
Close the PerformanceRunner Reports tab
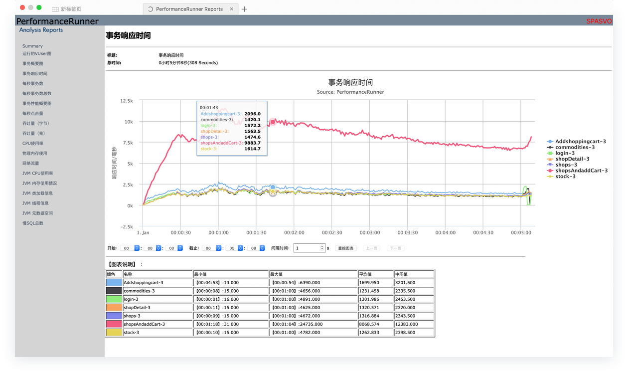pyautogui.click(x=231, y=9)
